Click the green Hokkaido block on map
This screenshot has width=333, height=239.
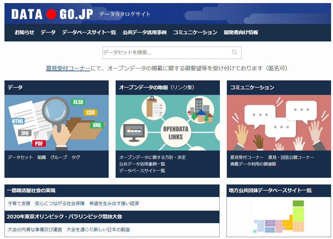tap(298, 203)
